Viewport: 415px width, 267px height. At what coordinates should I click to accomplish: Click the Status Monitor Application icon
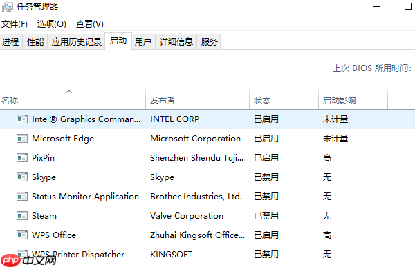tap(22, 197)
